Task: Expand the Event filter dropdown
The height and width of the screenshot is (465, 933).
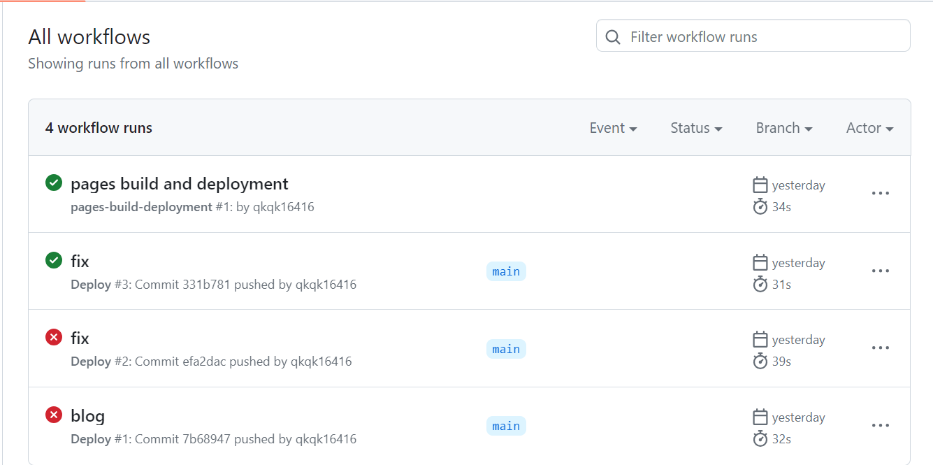Action: tap(613, 128)
